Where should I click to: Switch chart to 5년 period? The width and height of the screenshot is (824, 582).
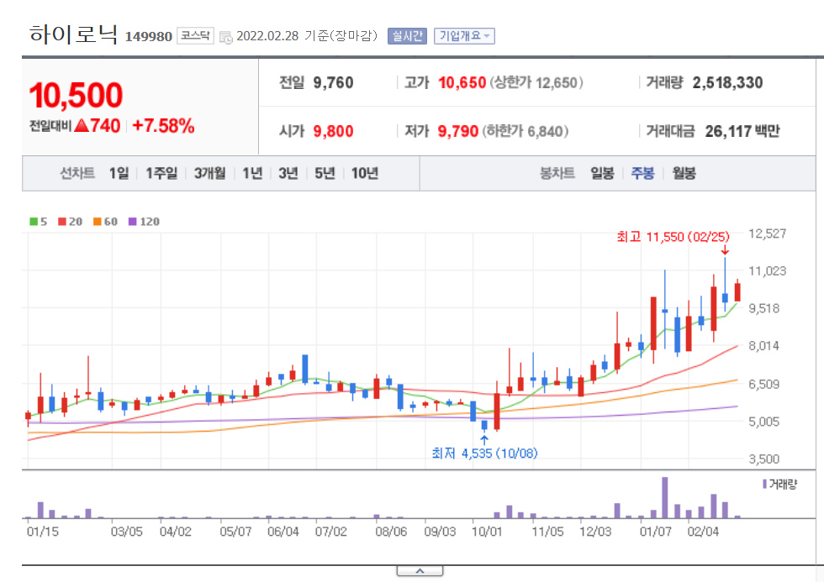[x=325, y=173]
